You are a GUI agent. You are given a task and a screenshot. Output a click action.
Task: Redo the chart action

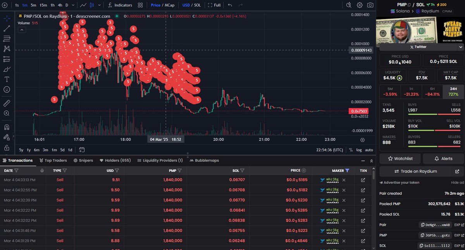(x=241, y=5)
